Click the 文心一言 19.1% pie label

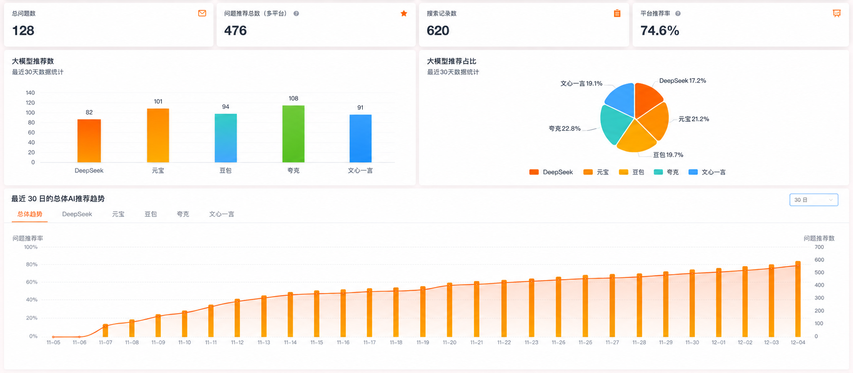[581, 84]
